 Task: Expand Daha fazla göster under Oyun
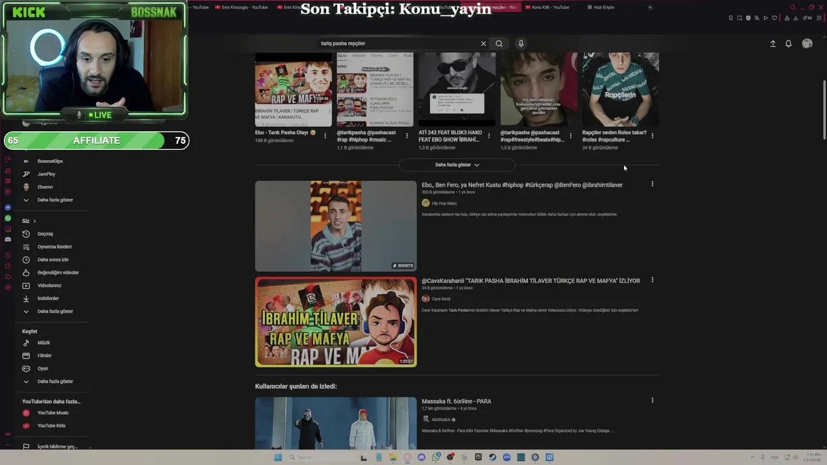pos(55,382)
